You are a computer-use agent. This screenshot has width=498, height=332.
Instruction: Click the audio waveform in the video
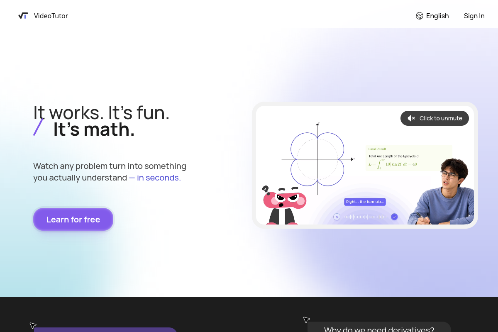(366, 217)
